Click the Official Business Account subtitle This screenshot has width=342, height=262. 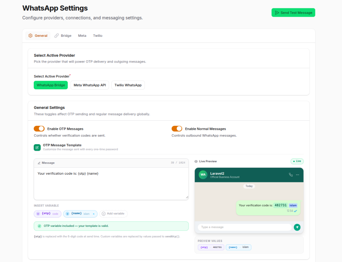pyautogui.click(x=225, y=177)
